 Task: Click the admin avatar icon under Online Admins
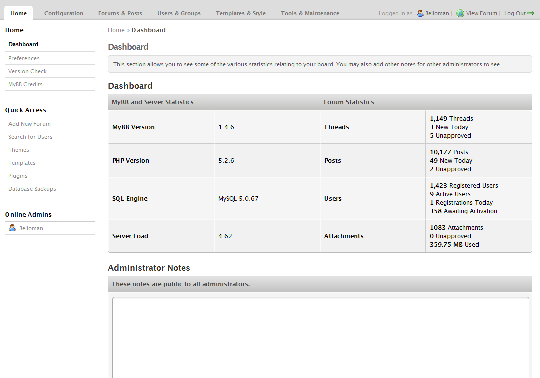pyautogui.click(x=12, y=228)
